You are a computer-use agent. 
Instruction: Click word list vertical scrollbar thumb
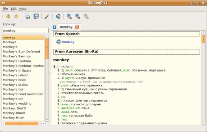point(47,48)
